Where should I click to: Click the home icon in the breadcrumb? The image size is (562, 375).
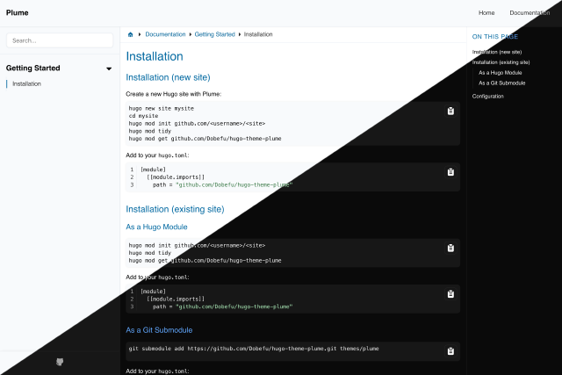click(131, 34)
